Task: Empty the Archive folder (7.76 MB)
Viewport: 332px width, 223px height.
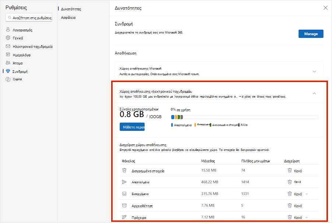Action: tap(295, 205)
